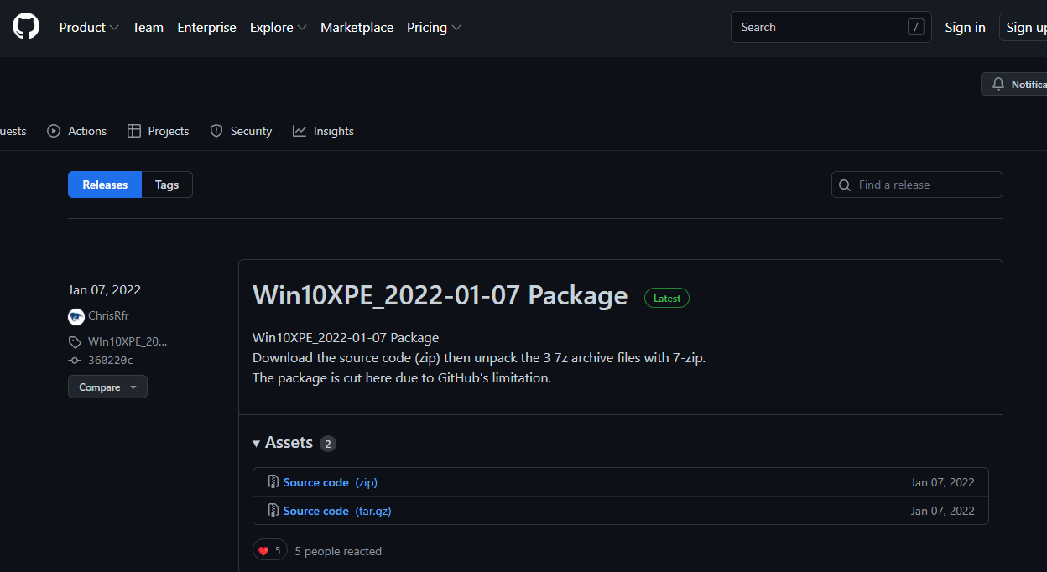The height and width of the screenshot is (572, 1047).
Task: Click the Jan 07, 2022 date in zip row
Action: tap(943, 482)
